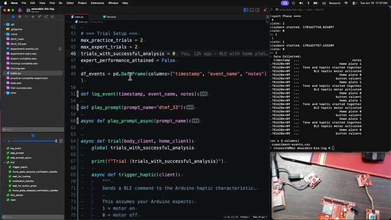Image resolution: width=391 pixels, height=220 pixels.
Task: Open the Editor menu
Action: pyautogui.click(x=70, y=3)
